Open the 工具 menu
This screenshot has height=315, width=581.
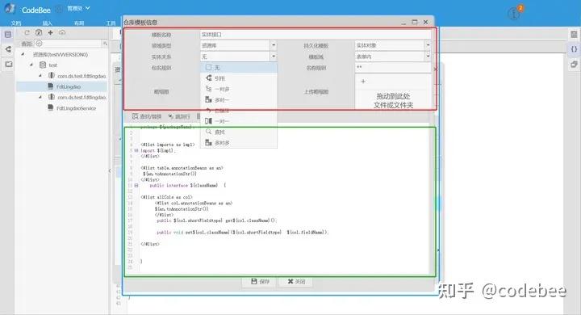pyautogui.click(x=111, y=23)
